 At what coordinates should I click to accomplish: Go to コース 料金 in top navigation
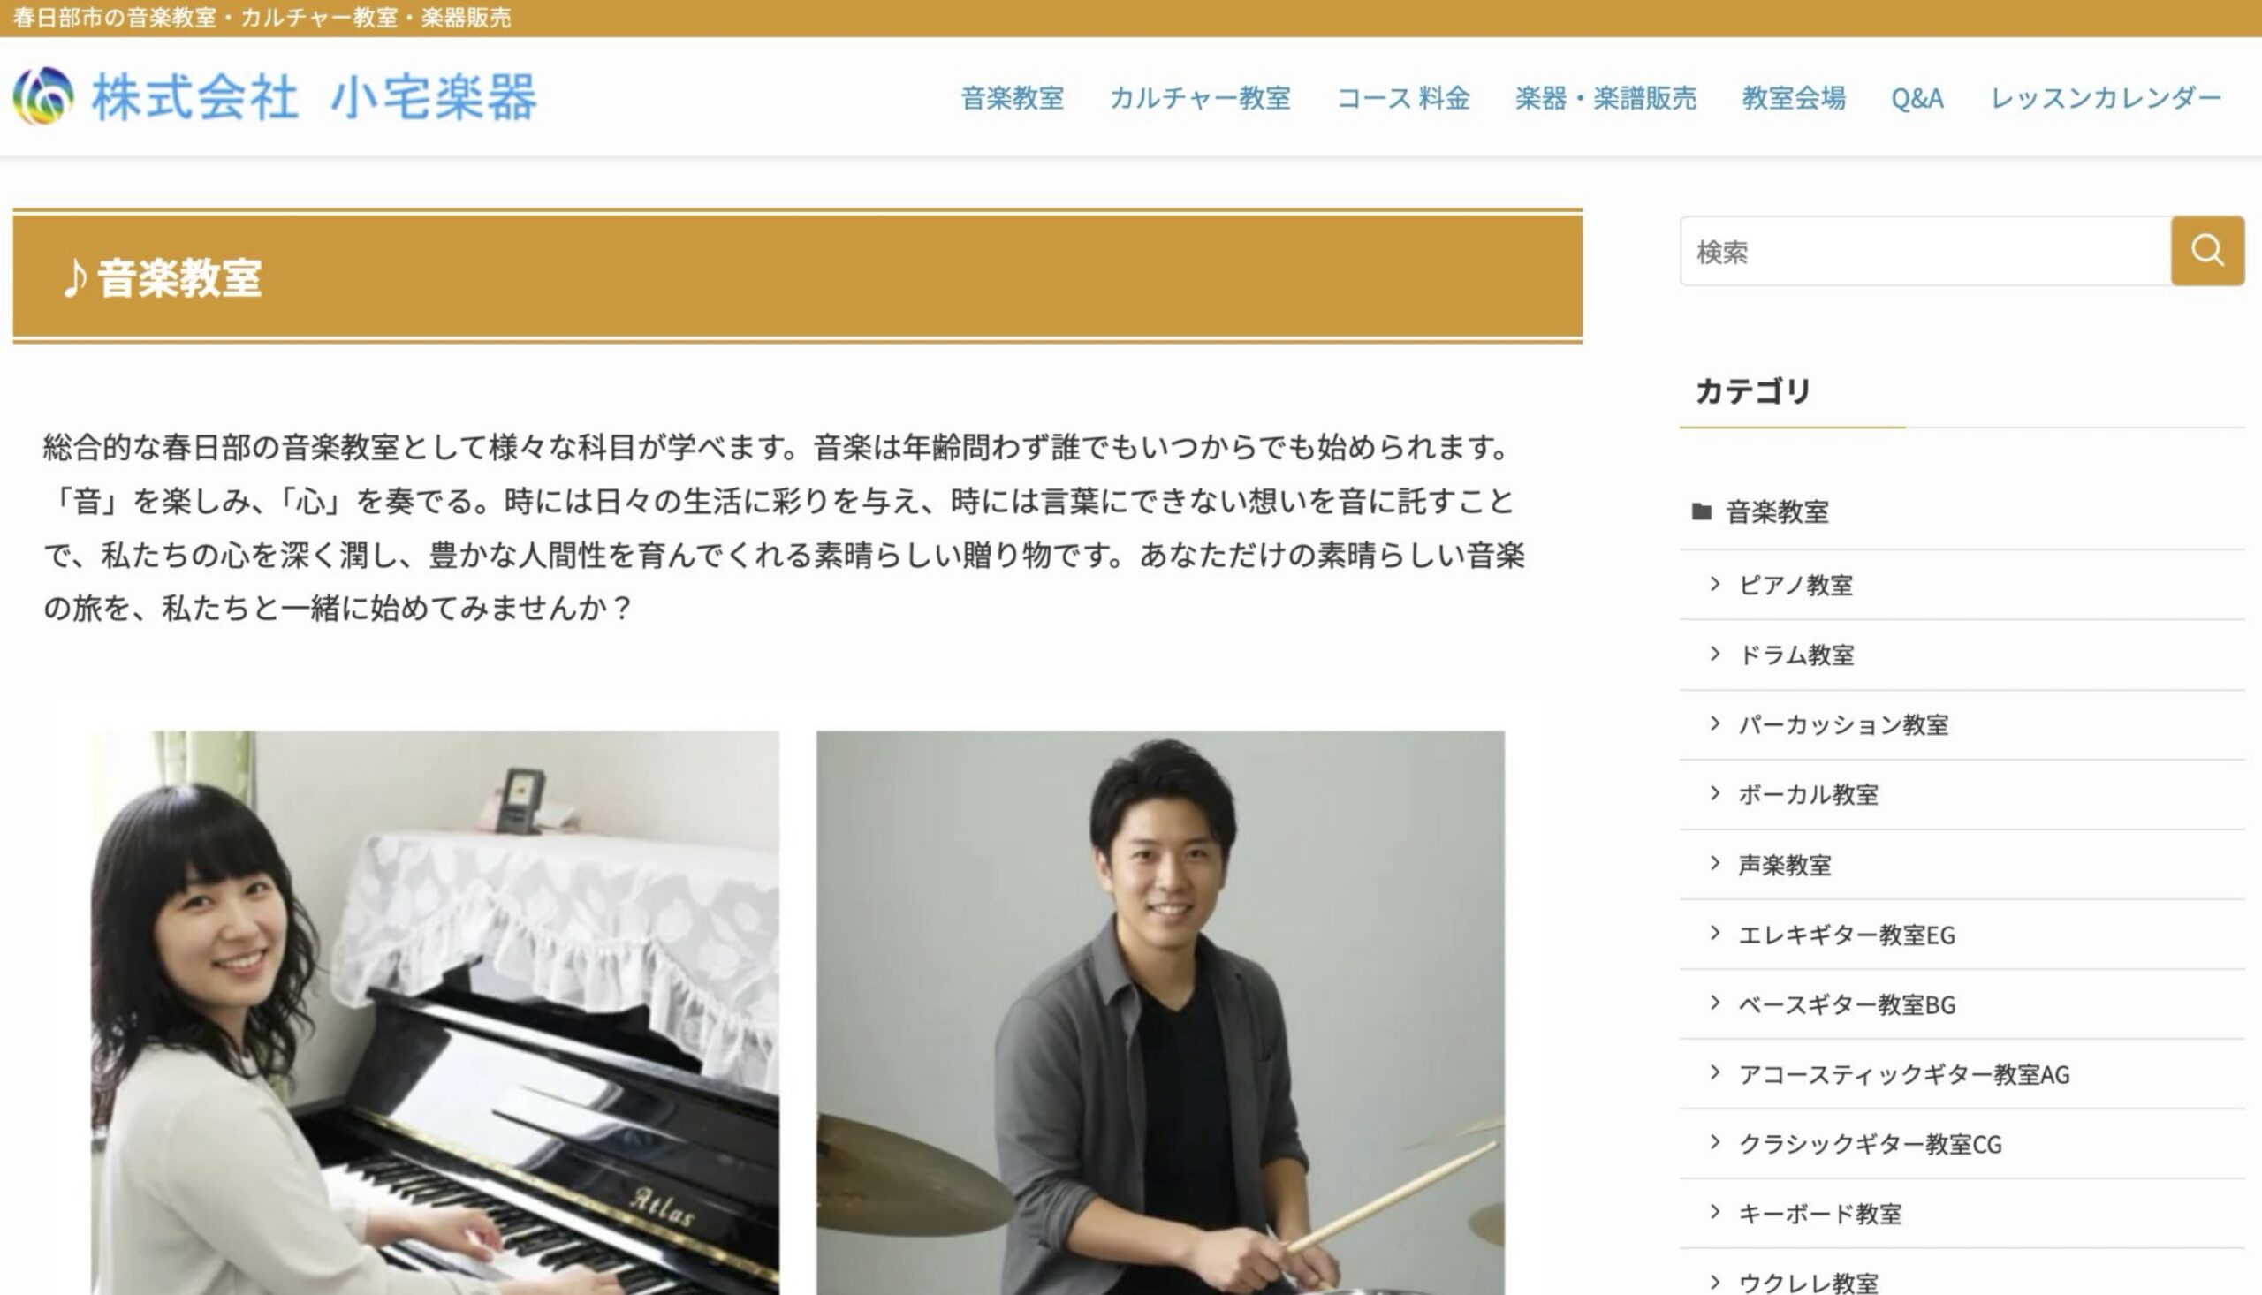point(1403,98)
